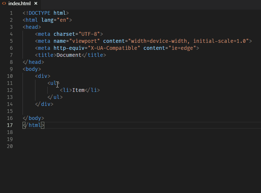Click the "en" string value
The width and height of the screenshot is (261, 193).
point(63,20)
